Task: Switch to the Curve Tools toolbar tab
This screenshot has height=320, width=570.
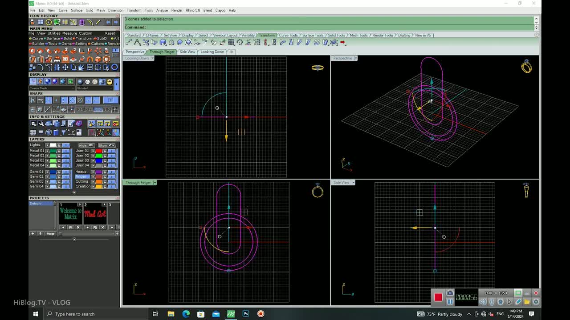Action: [288, 35]
